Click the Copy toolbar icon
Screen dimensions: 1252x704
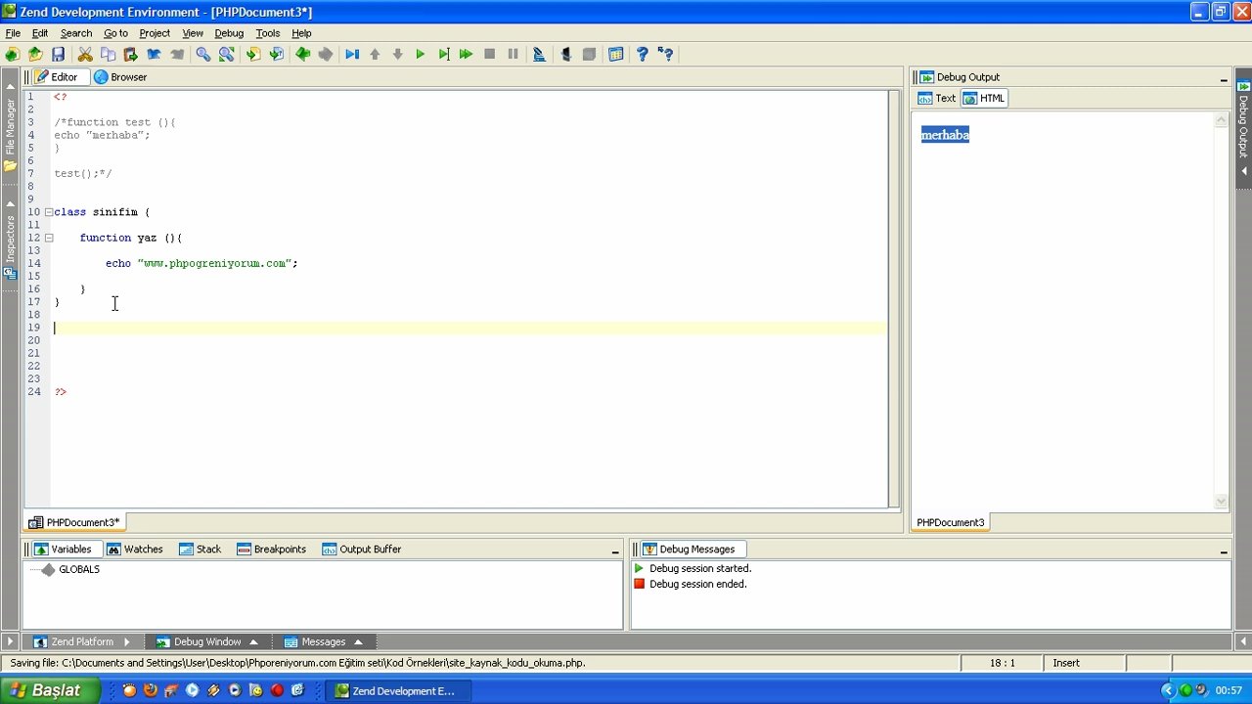coord(108,55)
